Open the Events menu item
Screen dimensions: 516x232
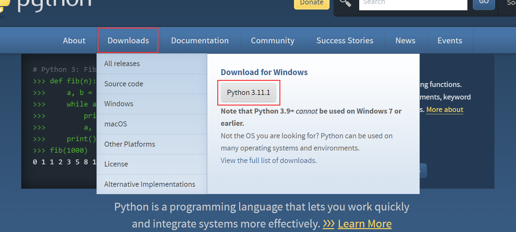[x=450, y=40]
